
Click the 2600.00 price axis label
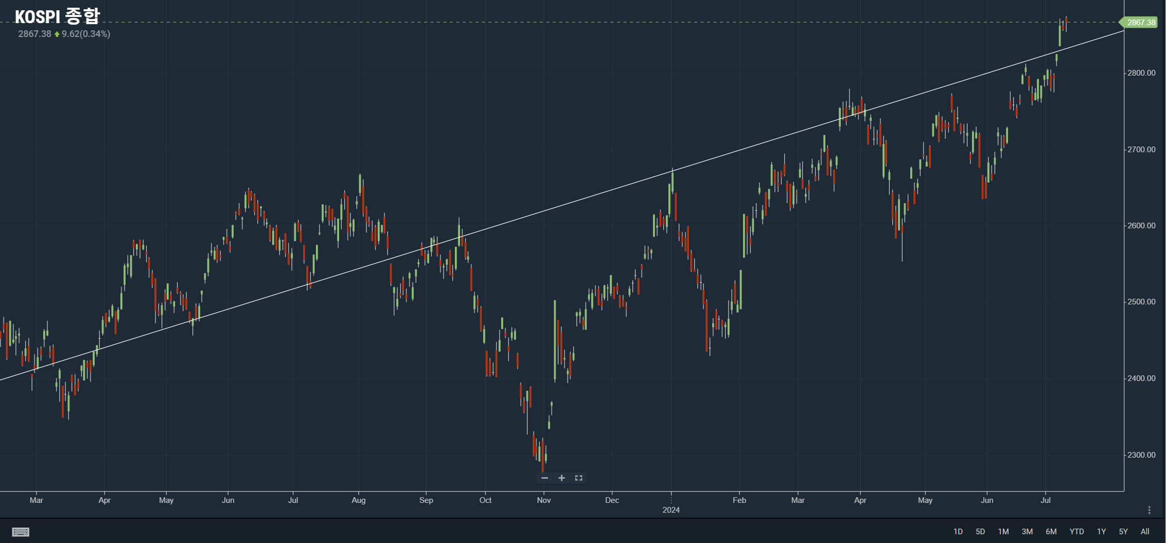[x=1141, y=226]
